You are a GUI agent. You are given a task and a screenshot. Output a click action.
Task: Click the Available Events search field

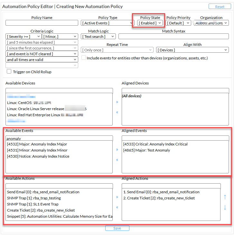click(59, 138)
